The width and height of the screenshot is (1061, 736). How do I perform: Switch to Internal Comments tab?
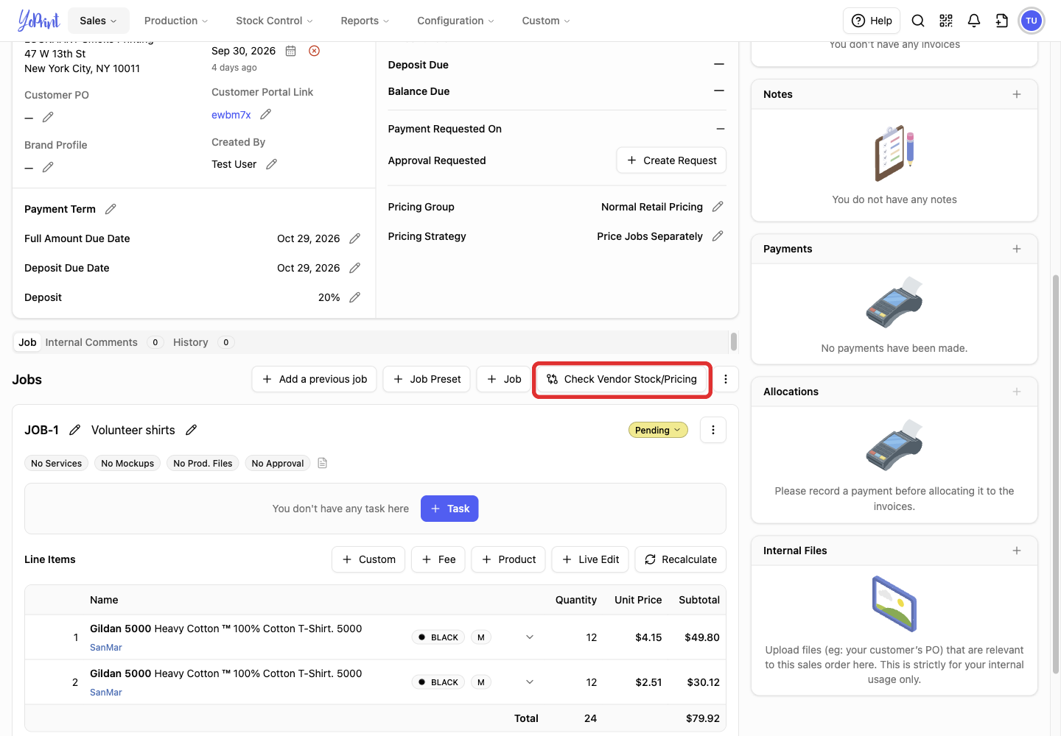[102, 342]
